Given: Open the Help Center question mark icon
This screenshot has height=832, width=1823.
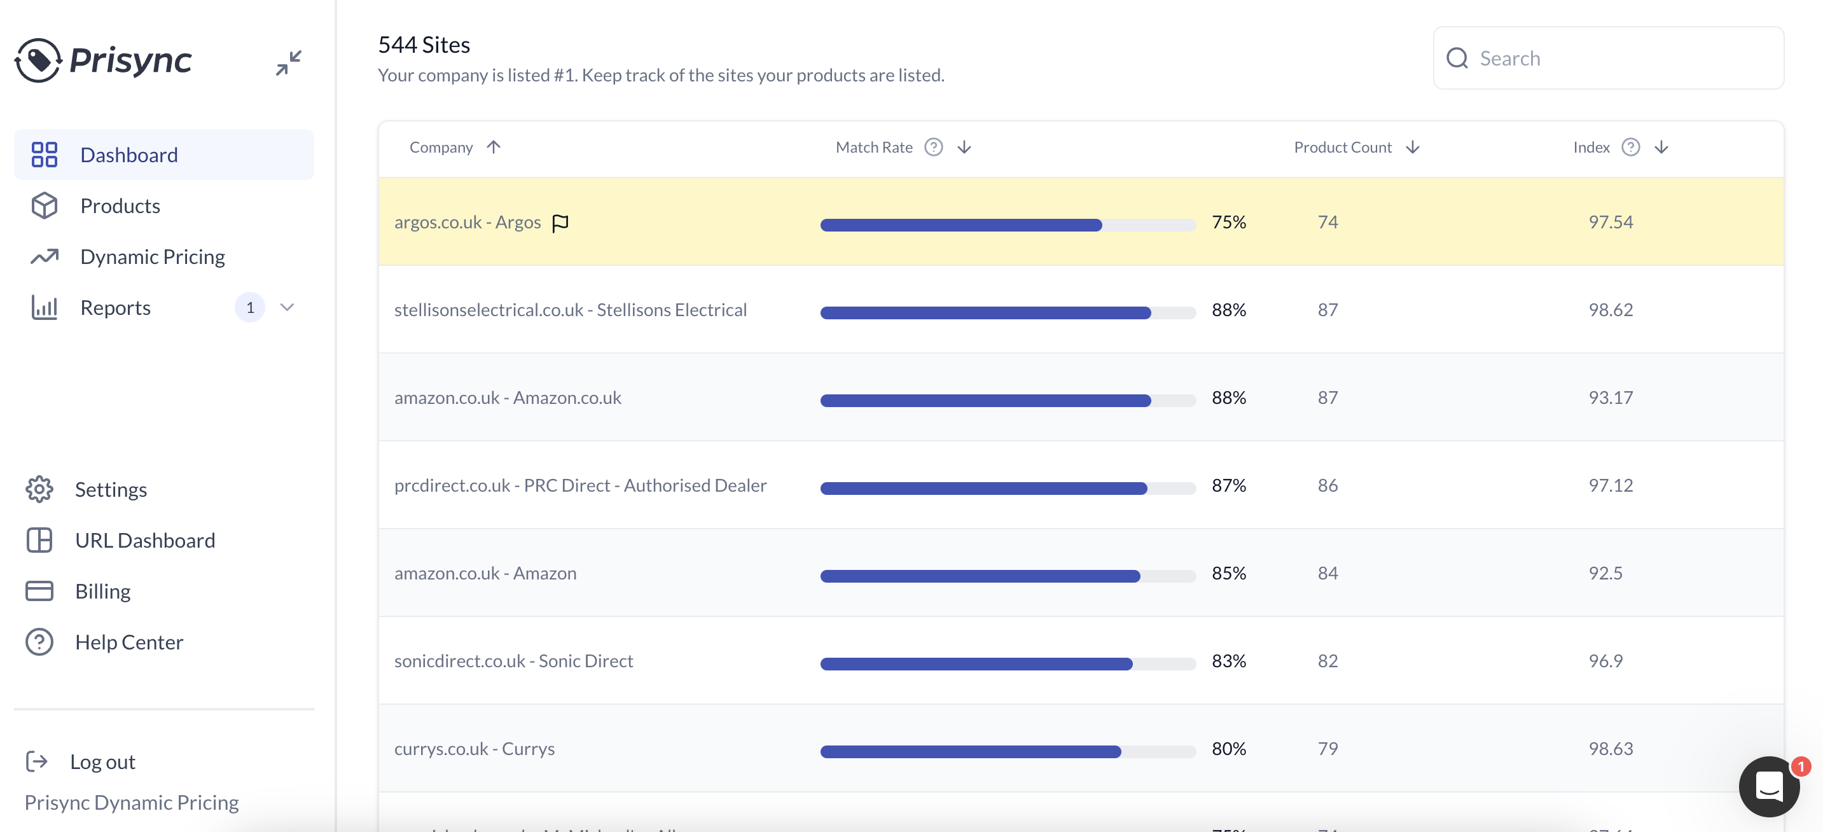Looking at the screenshot, I should pos(39,642).
